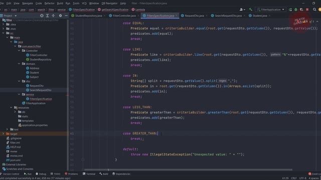
Task: Click Collapse All icon in Project panel
Action: point(53,15)
